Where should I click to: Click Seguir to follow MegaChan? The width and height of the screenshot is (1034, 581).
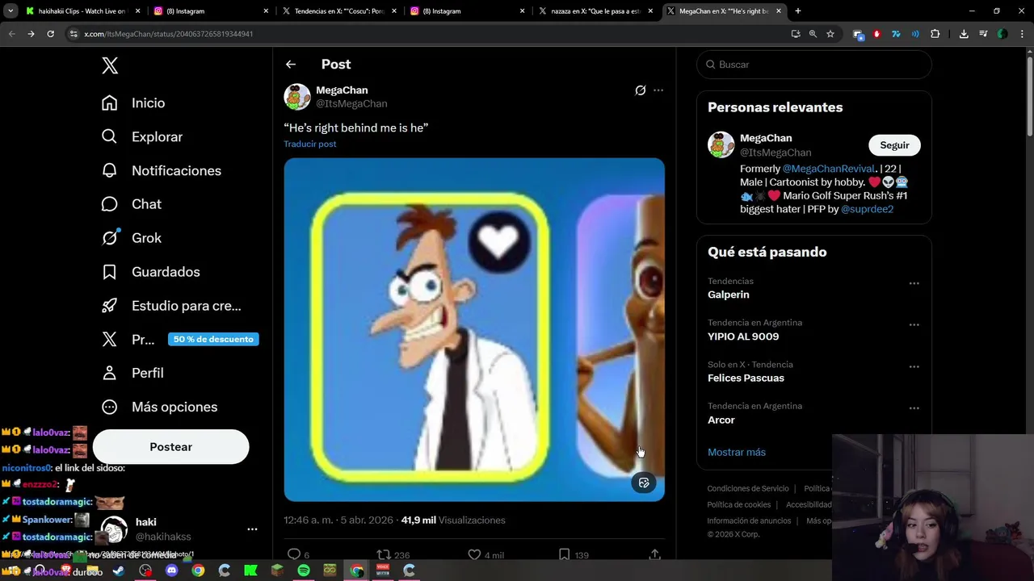(x=894, y=145)
